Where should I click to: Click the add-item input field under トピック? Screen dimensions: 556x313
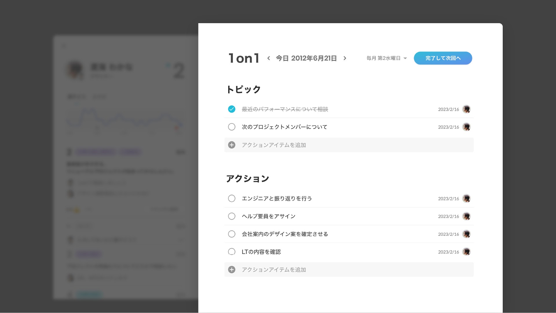point(349,145)
